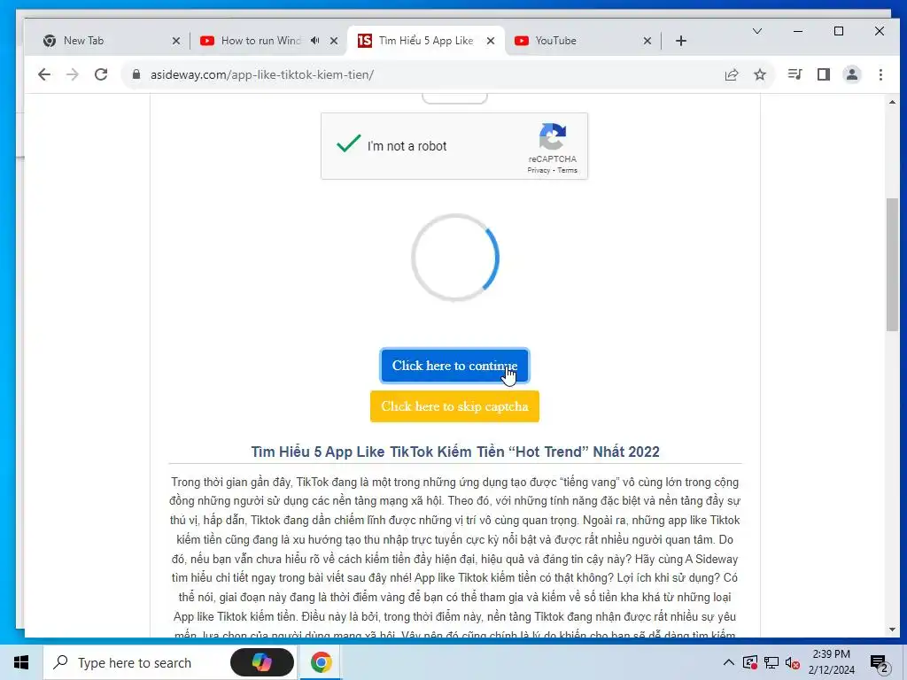Close the New Tab tab
The width and height of the screenshot is (907, 680).
(x=176, y=41)
